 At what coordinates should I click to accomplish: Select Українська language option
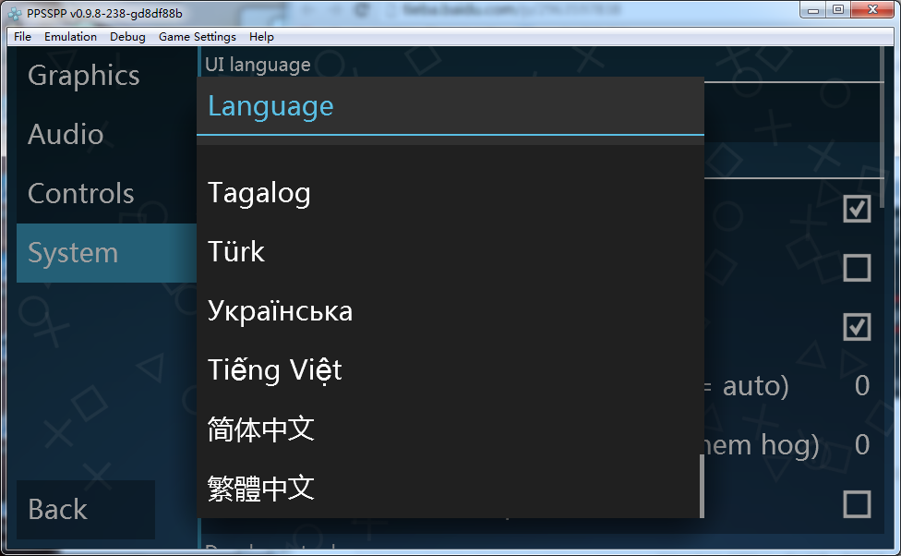point(450,311)
